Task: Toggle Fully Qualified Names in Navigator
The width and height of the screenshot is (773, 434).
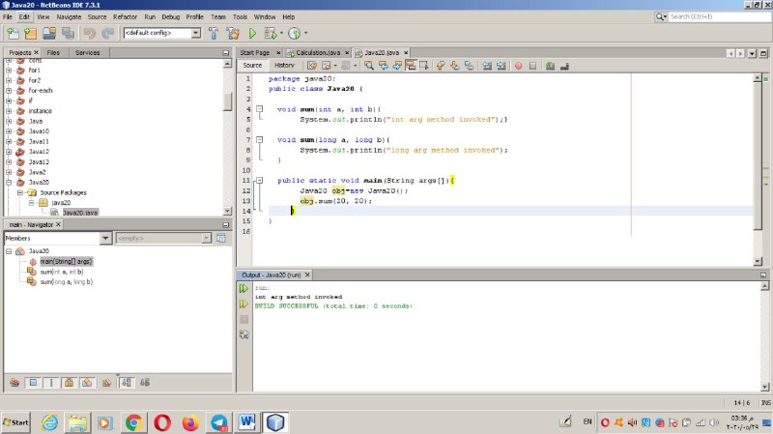Action: (x=106, y=382)
